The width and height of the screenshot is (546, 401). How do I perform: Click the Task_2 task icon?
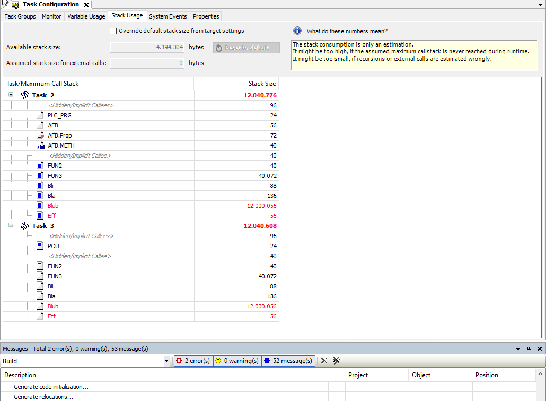coord(24,95)
